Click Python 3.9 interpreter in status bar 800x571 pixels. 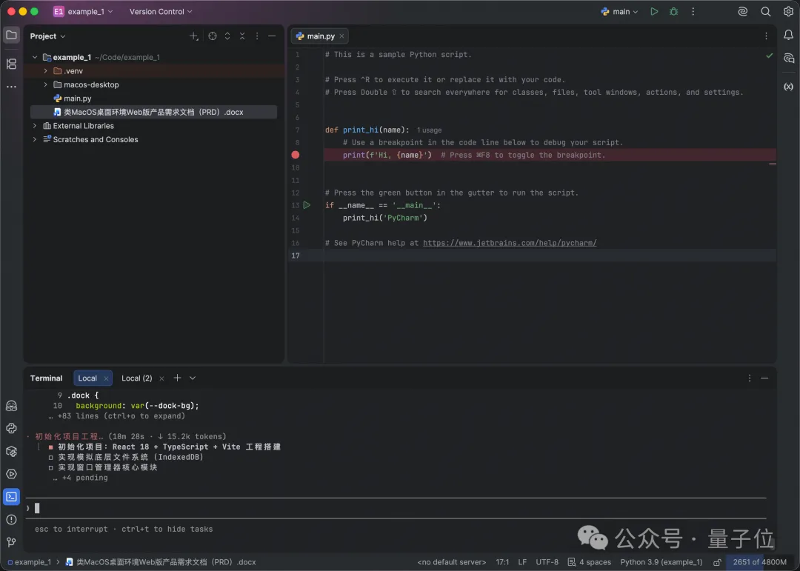pyautogui.click(x=661, y=562)
